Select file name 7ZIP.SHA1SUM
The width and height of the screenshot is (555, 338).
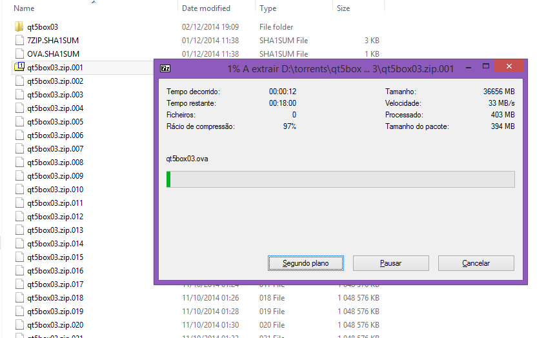tap(53, 41)
